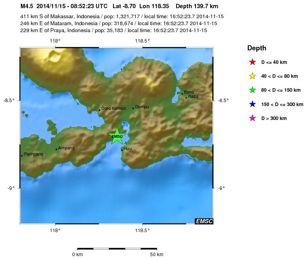The width and height of the screenshot is (307, 260).
Task: Click the right -9° latitude label
Action: (x=221, y=188)
